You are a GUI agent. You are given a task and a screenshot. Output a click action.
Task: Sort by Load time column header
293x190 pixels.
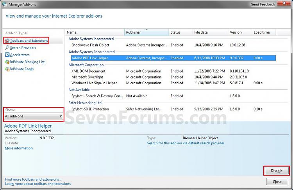(x=264, y=32)
